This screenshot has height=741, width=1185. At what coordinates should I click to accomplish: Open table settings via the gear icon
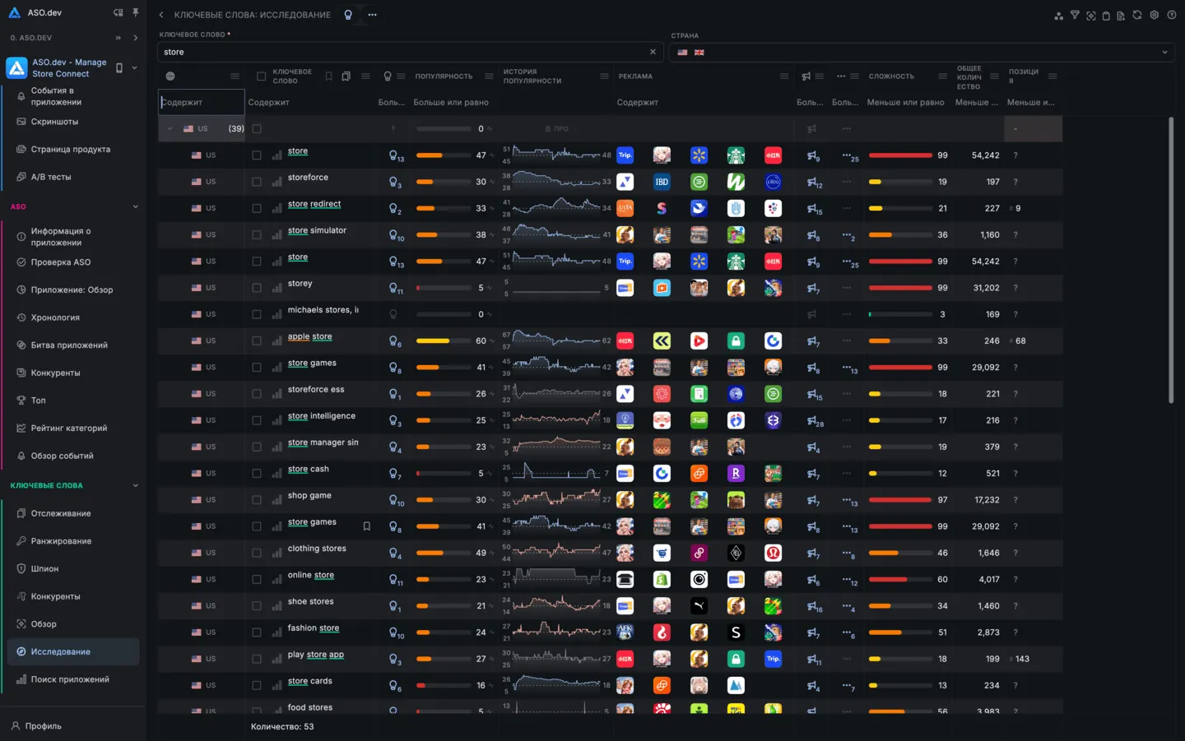(1154, 15)
